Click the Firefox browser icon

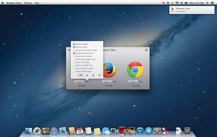click(110, 70)
